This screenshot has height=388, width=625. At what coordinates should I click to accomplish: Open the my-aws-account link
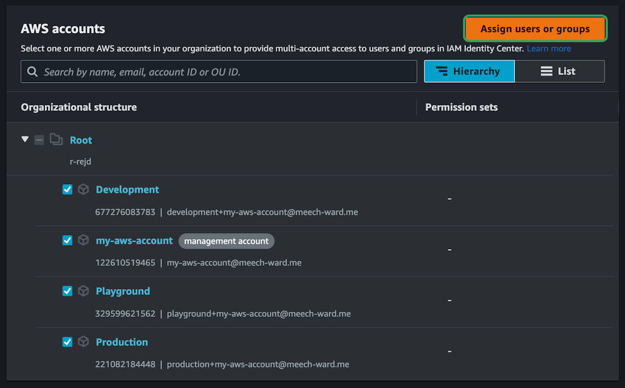134,240
